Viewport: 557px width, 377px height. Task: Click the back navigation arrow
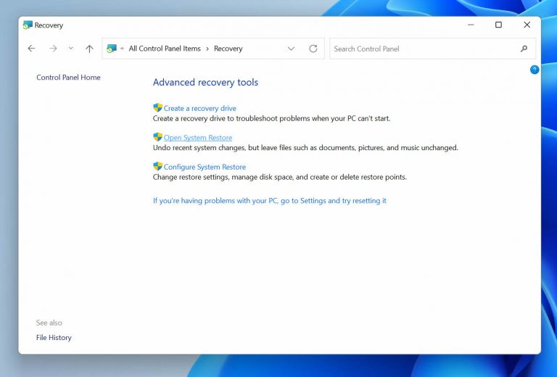tap(31, 49)
